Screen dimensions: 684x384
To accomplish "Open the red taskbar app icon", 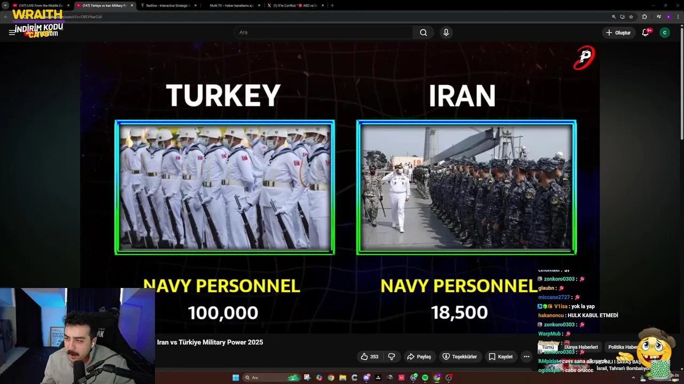I will coord(401,378).
